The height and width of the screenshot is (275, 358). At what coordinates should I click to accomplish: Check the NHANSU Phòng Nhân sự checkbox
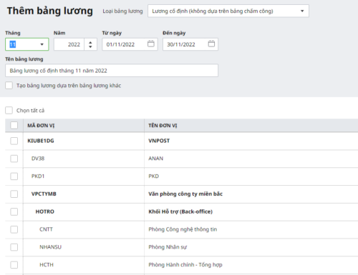tap(14, 247)
